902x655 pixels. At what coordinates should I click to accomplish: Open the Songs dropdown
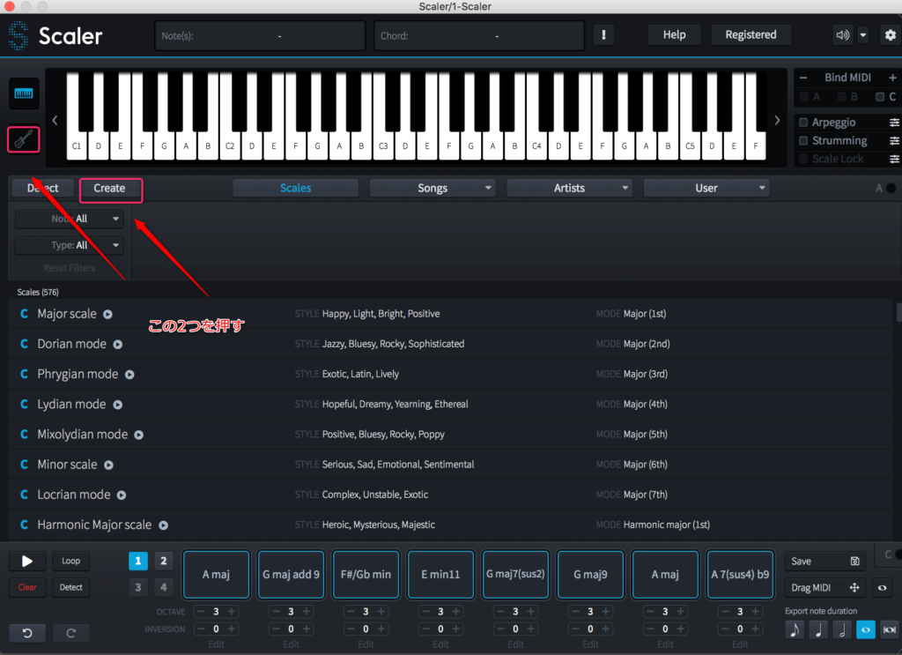pyautogui.click(x=432, y=188)
